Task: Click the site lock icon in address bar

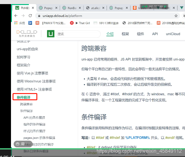Action: [39, 16]
